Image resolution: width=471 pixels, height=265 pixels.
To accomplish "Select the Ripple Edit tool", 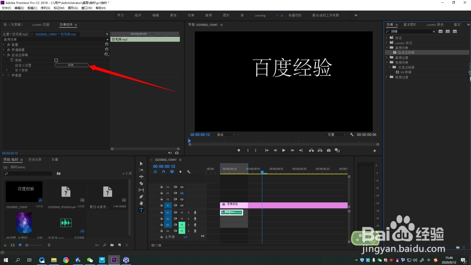I will pos(141,177).
